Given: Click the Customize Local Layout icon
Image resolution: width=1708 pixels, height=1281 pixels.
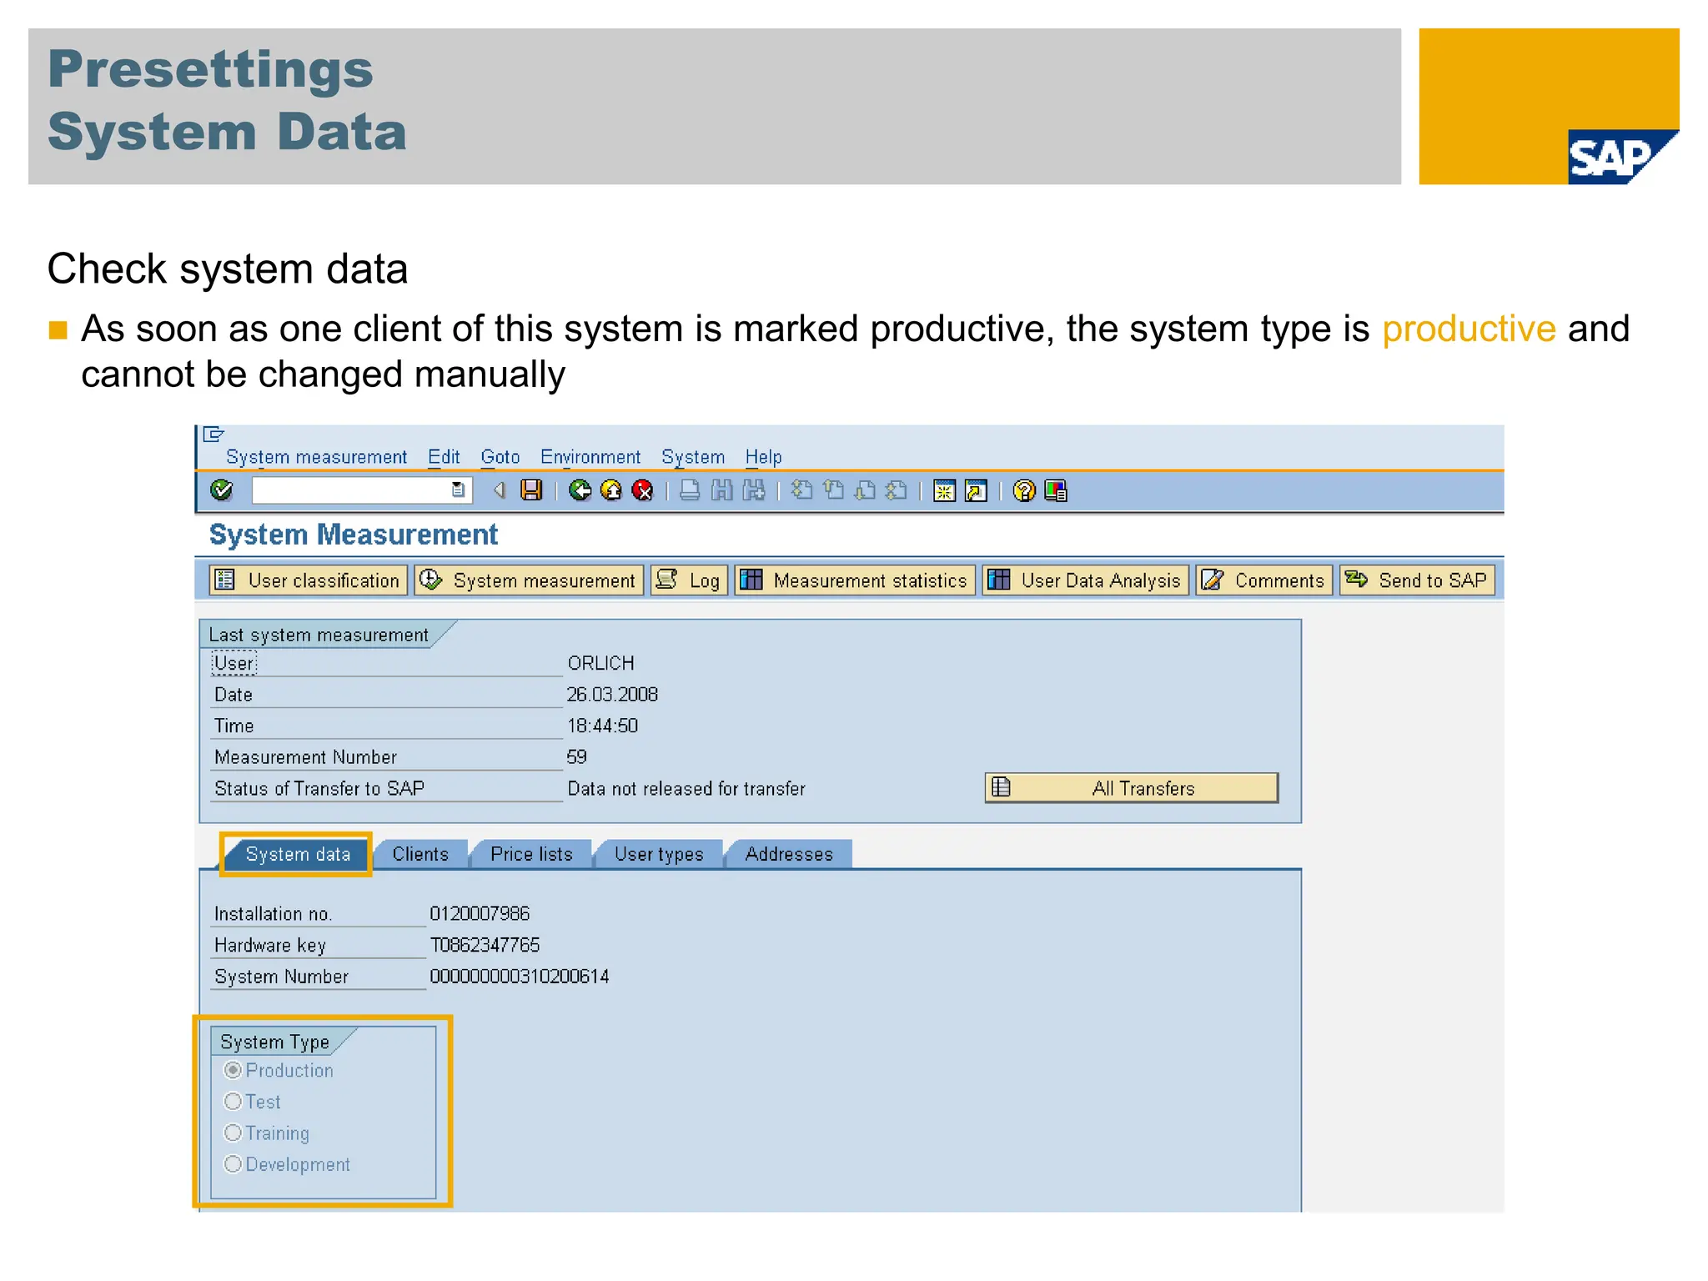Looking at the screenshot, I should pyautogui.click(x=1056, y=490).
